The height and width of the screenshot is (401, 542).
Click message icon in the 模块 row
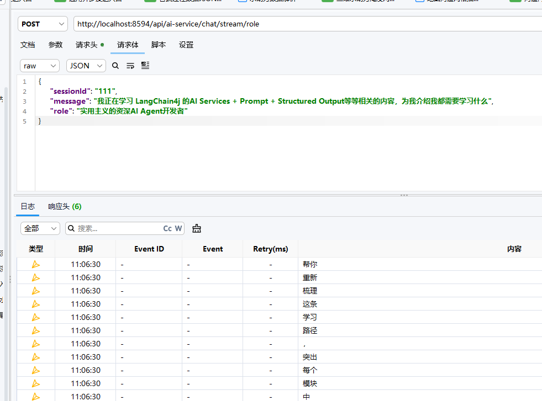pos(35,383)
